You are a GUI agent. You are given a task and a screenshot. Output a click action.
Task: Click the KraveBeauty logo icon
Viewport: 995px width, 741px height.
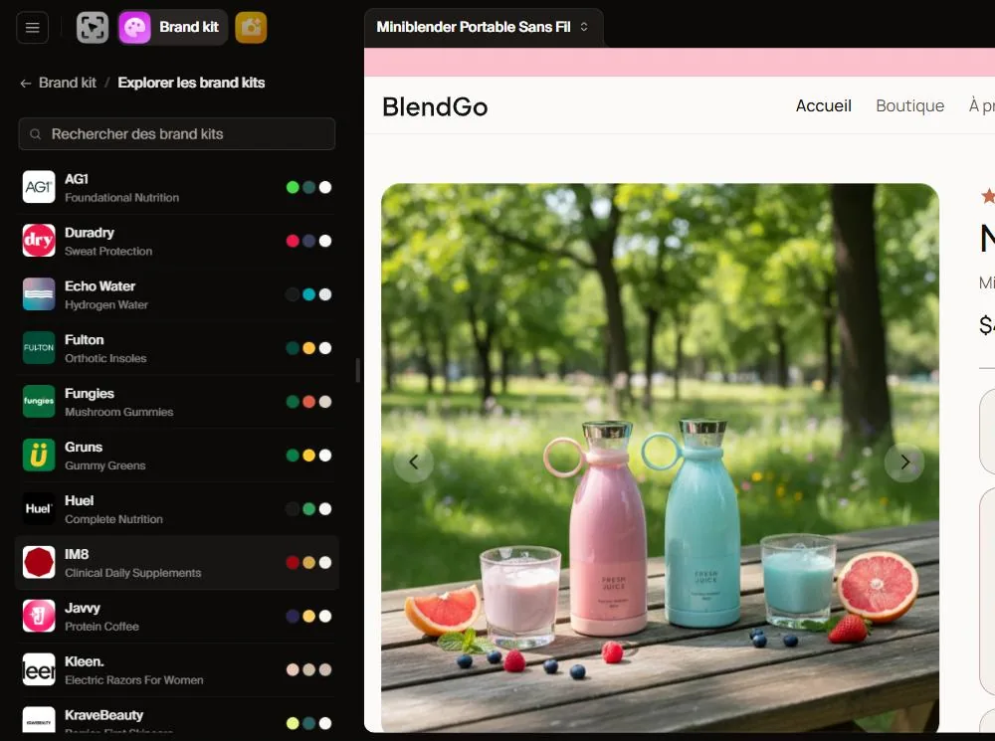(39, 720)
